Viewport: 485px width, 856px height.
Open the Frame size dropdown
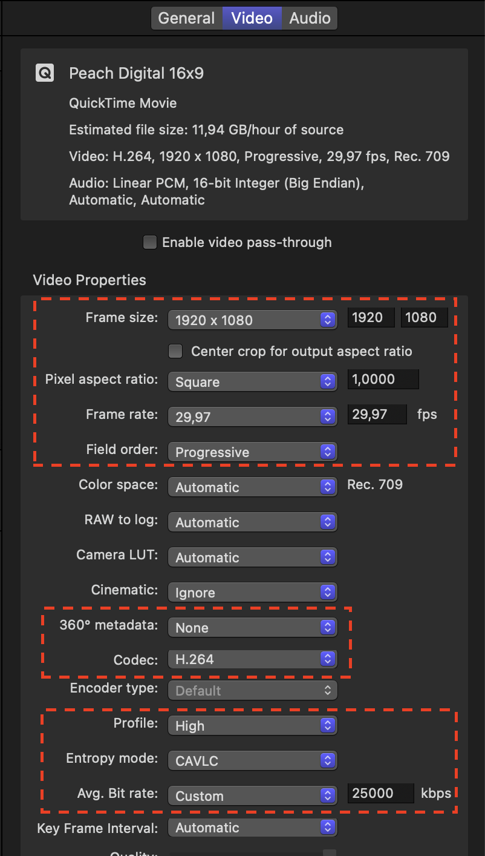252,320
